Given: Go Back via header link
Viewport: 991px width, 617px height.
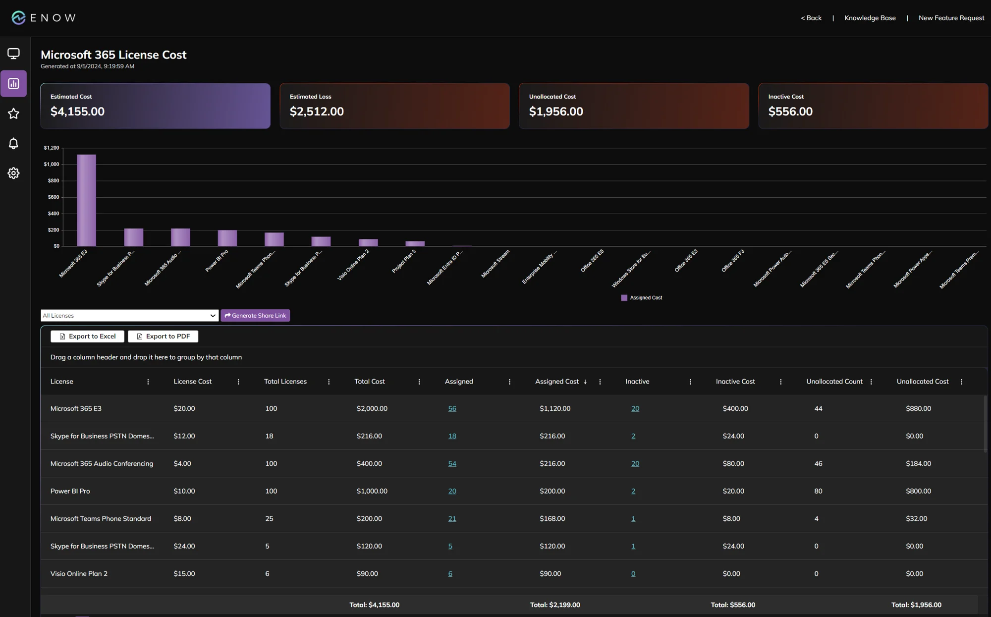Looking at the screenshot, I should click(811, 18).
